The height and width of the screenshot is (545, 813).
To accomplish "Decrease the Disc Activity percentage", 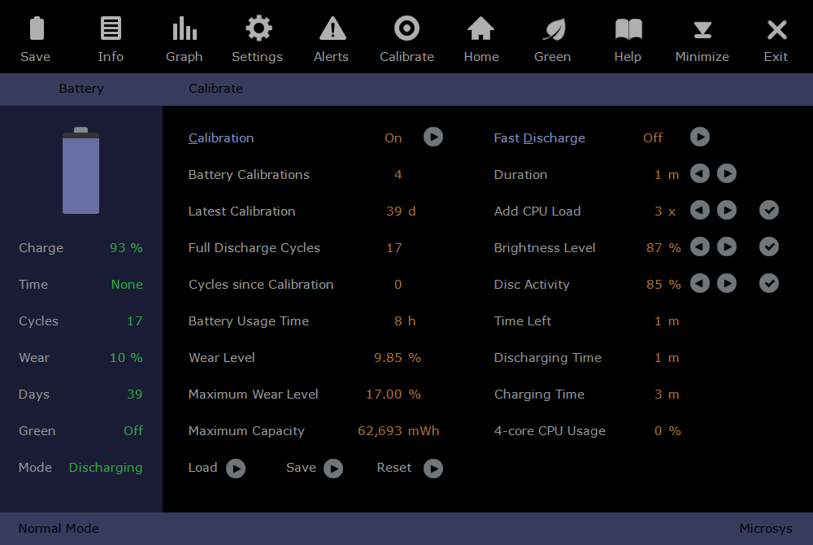I will (x=699, y=283).
